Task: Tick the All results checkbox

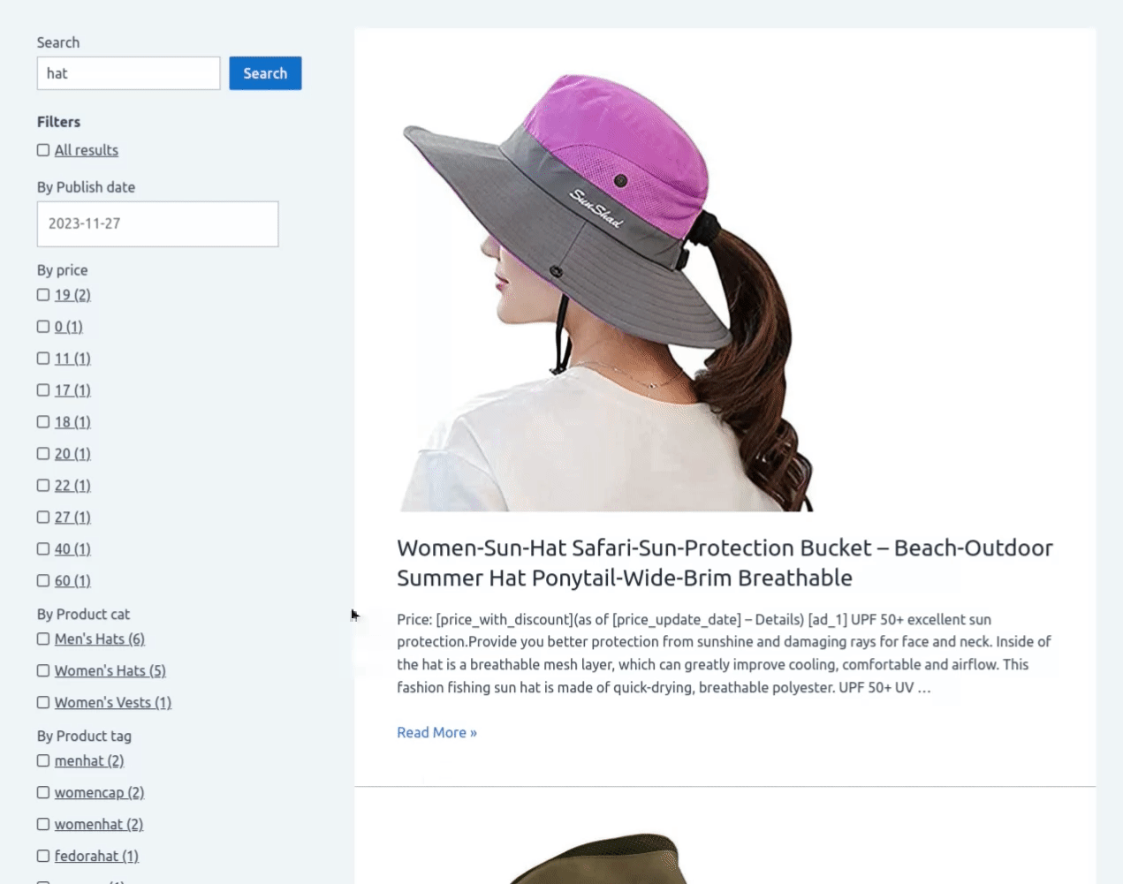Action: [x=43, y=150]
